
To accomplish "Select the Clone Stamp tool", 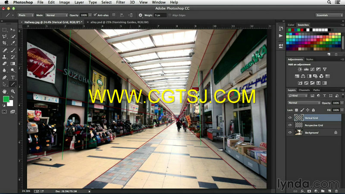I will click(4, 57).
